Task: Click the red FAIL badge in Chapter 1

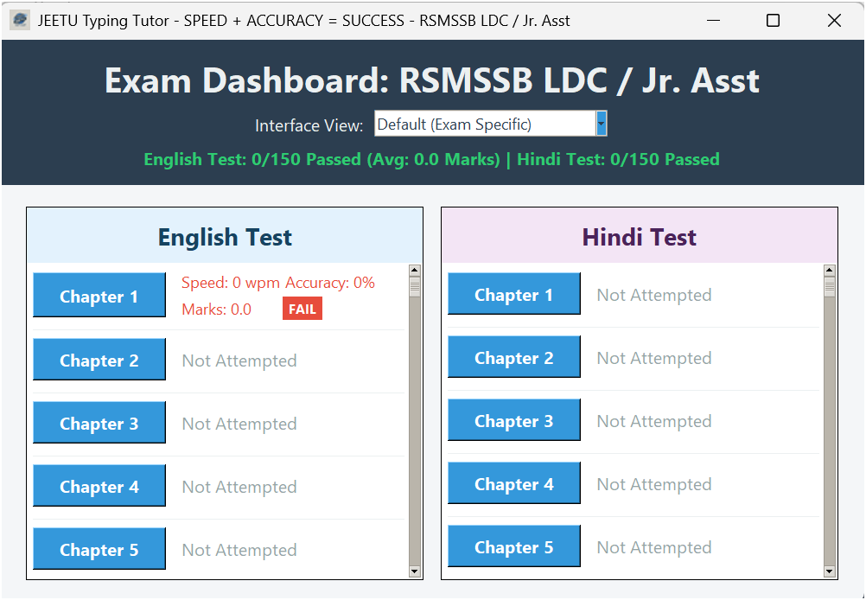Action: [x=302, y=310]
